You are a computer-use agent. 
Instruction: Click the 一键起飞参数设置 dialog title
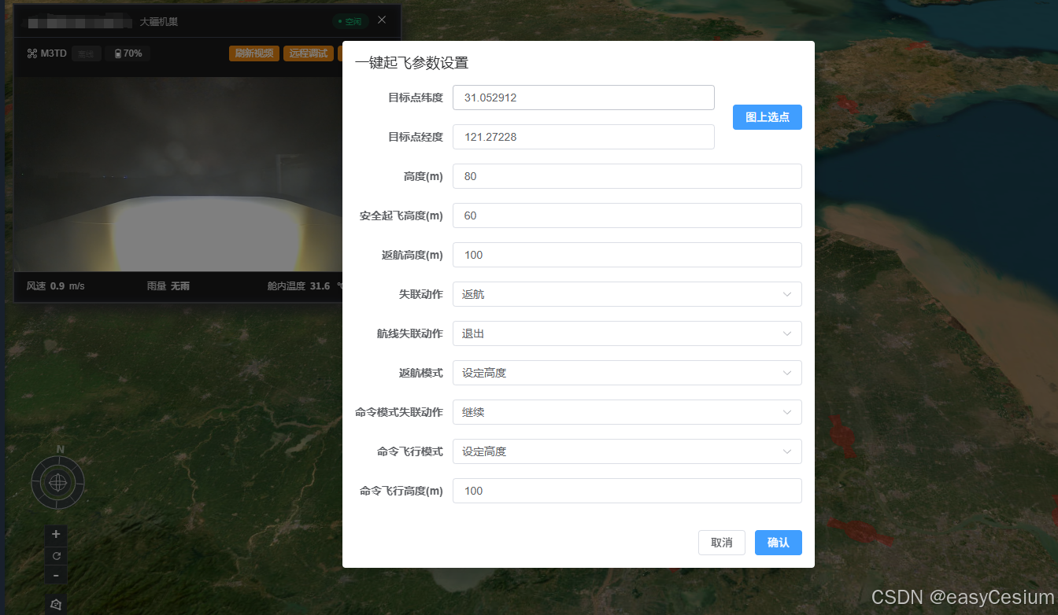point(412,63)
